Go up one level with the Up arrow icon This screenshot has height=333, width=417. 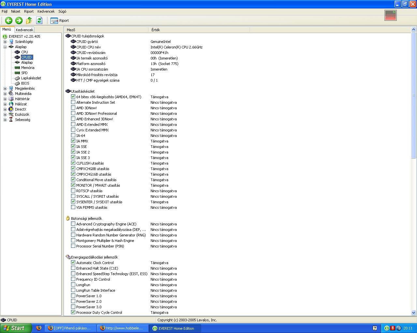pos(29,20)
